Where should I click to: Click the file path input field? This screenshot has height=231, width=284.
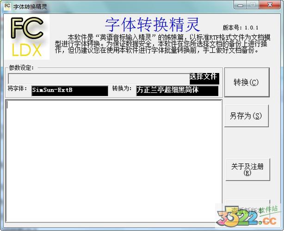pyautogui.click(x=99, y=79)
